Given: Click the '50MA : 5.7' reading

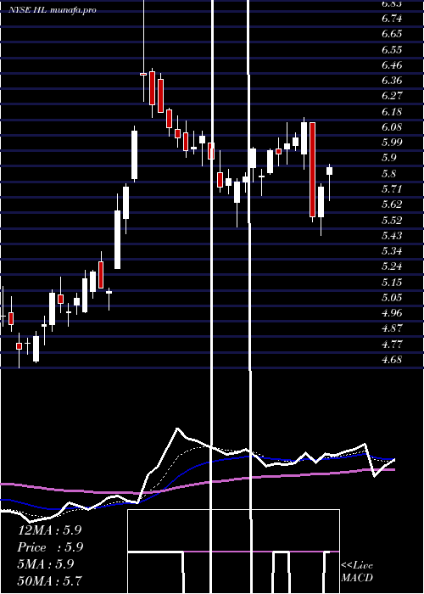Looking at the screenshot, I should 49,581.
